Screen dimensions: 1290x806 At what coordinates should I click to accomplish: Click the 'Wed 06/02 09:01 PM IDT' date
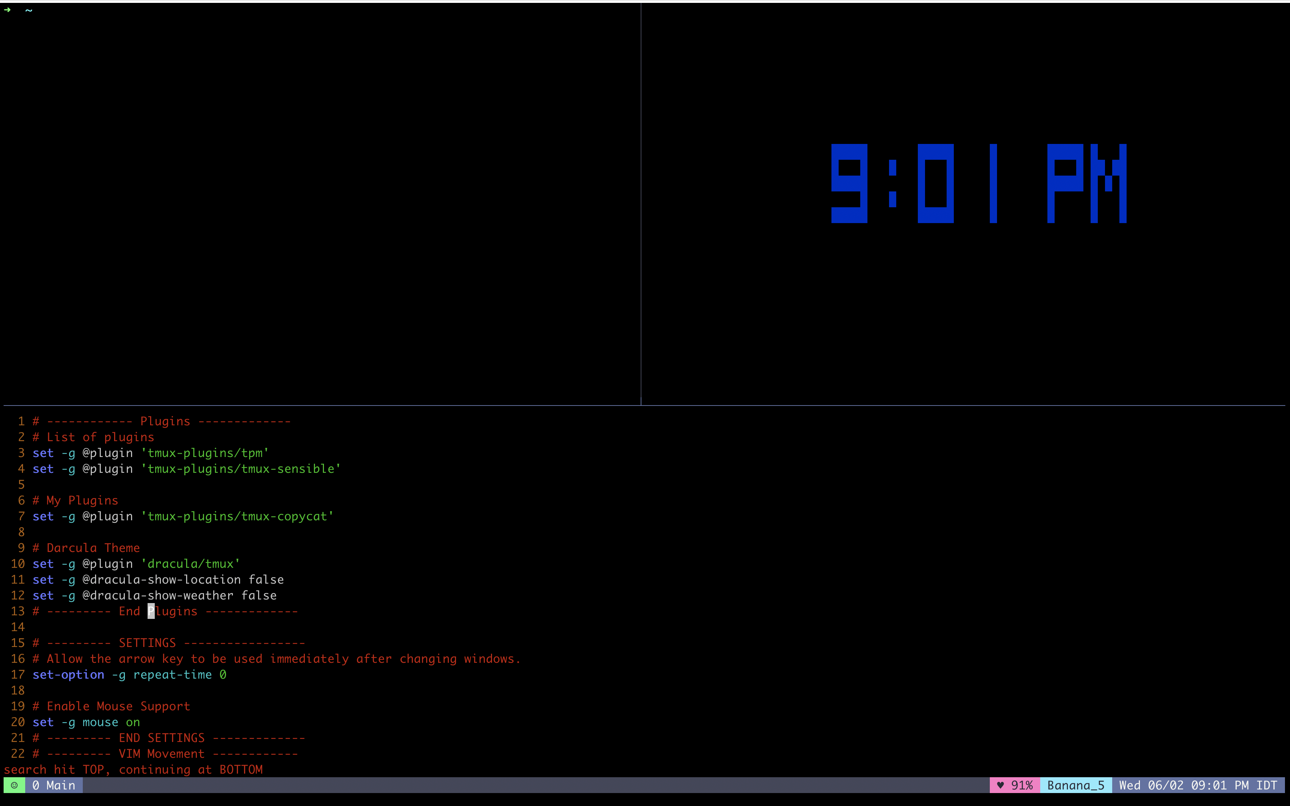[1198, 785]
